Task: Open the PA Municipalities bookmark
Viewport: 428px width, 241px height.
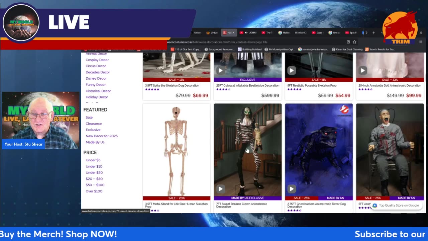Action: pos(280,49)
